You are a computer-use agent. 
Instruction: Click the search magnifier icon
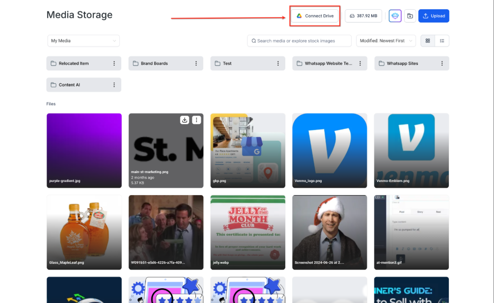[253, 41]
